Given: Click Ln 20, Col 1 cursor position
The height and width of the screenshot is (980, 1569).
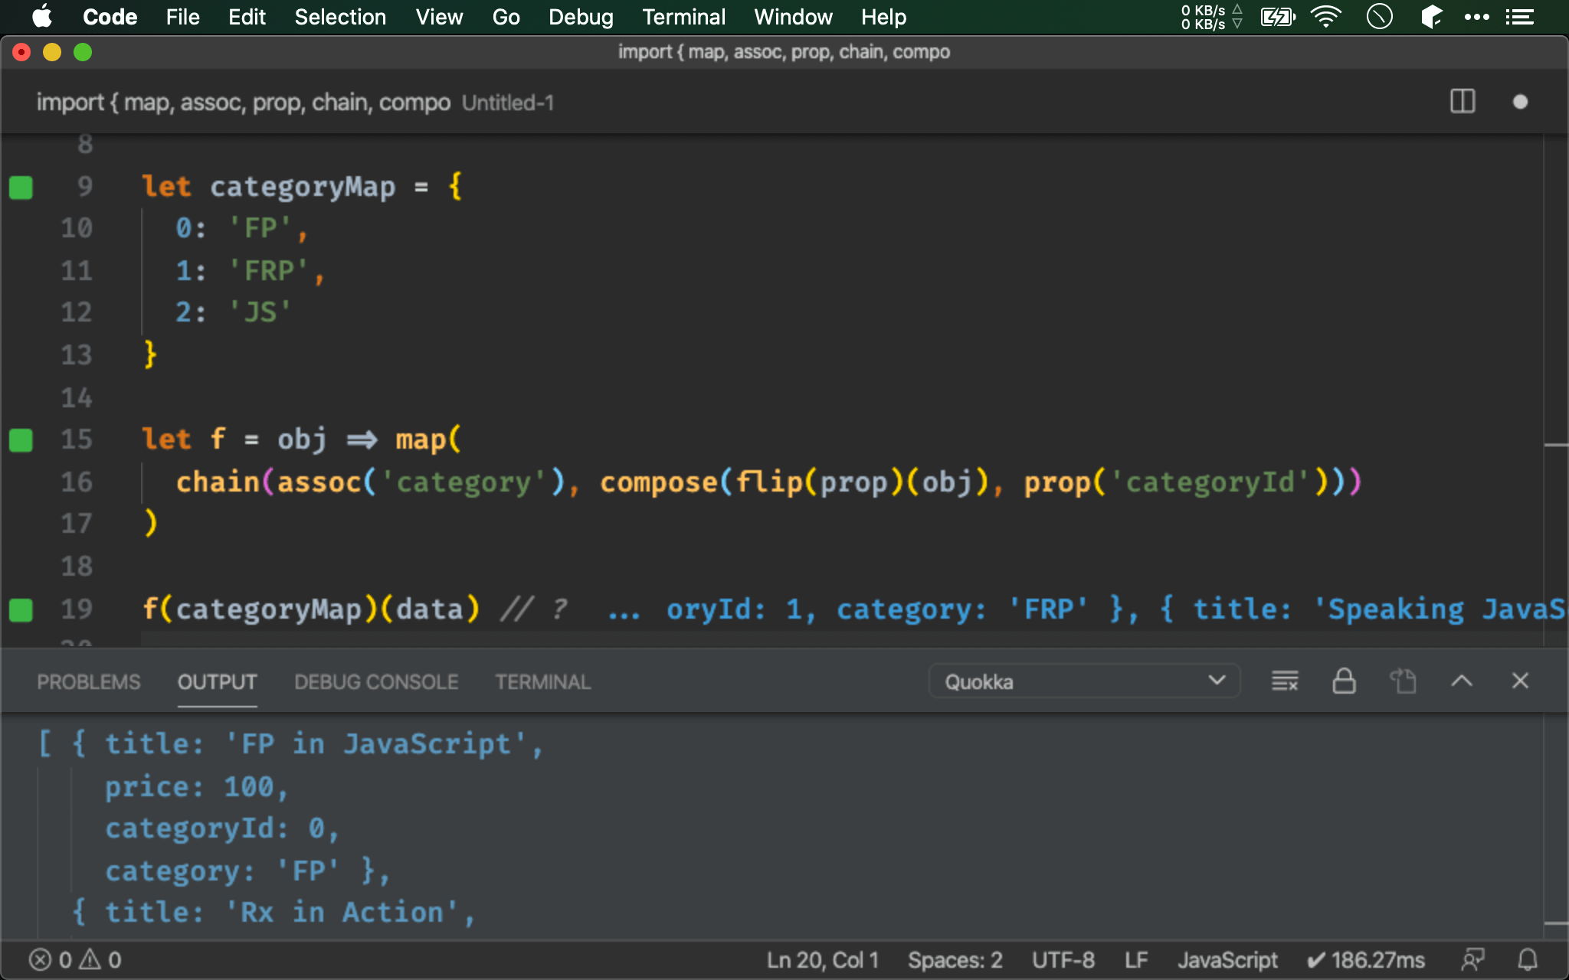Looking at the screenshot, I should 822,960.
